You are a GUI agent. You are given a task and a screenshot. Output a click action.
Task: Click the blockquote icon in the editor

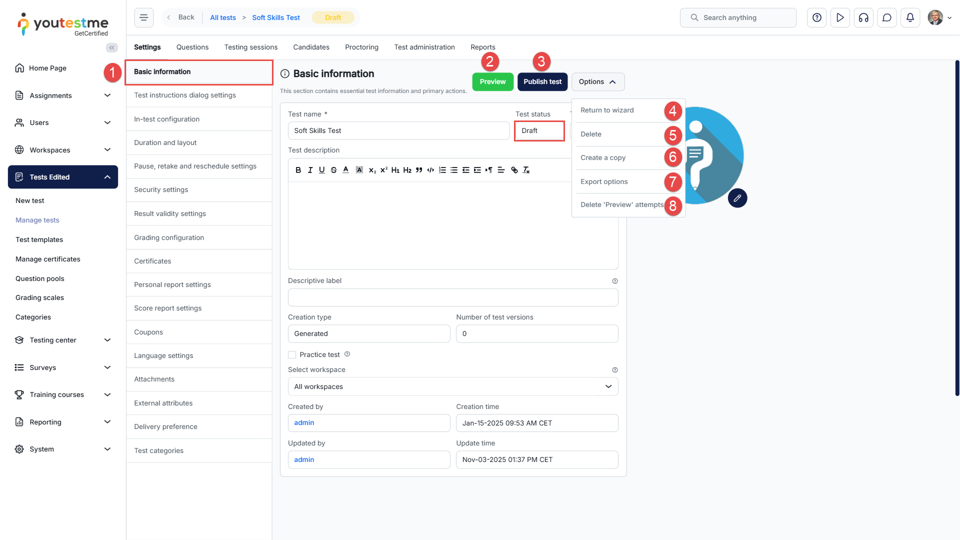[419, 170]
